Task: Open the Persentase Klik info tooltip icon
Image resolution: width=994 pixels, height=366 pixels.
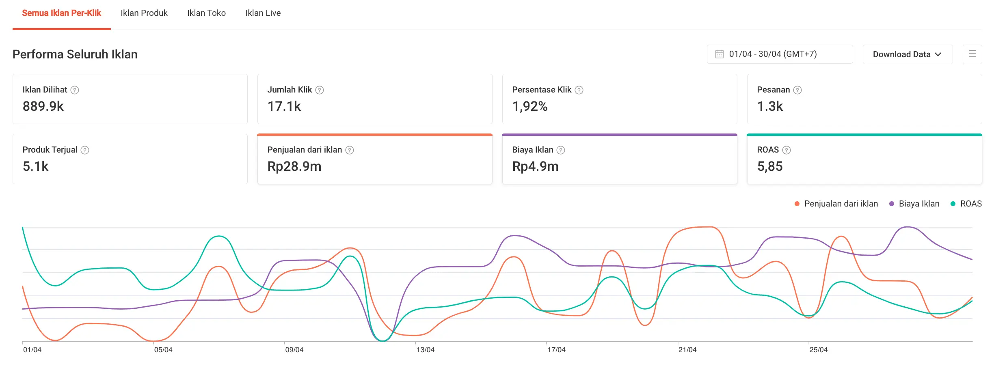Action: coord(579,90)
